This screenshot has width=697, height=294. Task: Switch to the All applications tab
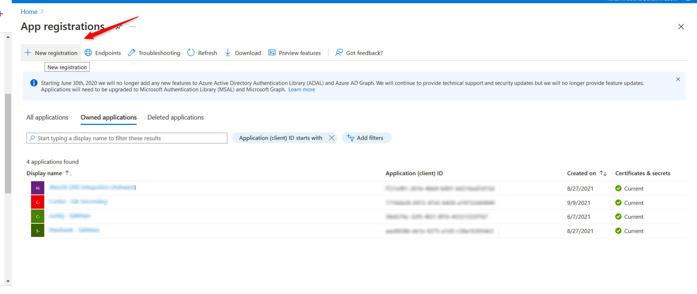47,117
